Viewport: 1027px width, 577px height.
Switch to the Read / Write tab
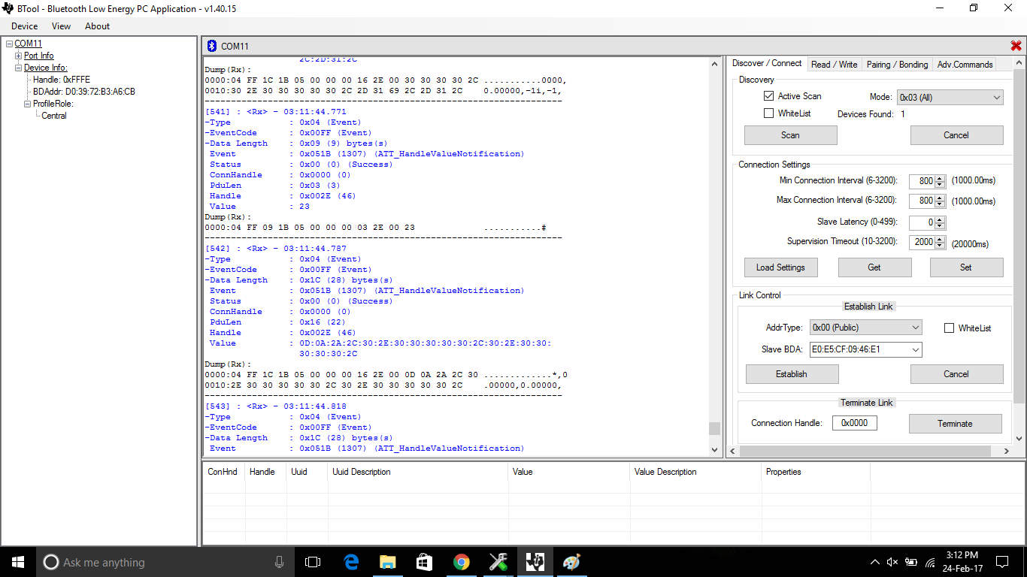point(834,65)
